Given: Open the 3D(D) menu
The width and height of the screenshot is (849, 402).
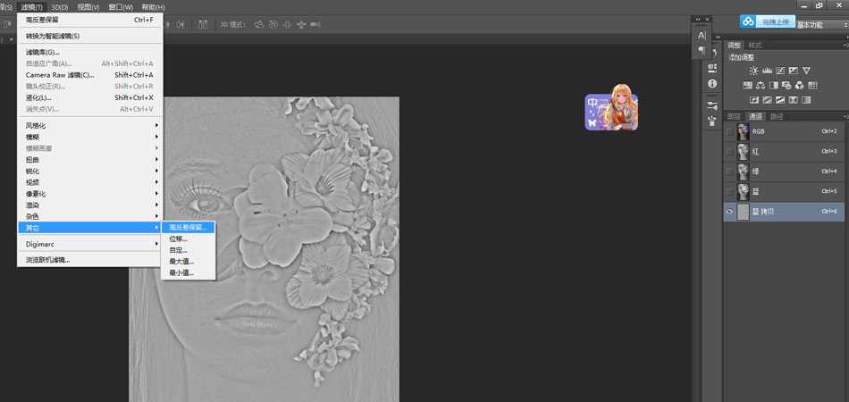Looking at the screenshot, I should (60, 7).
